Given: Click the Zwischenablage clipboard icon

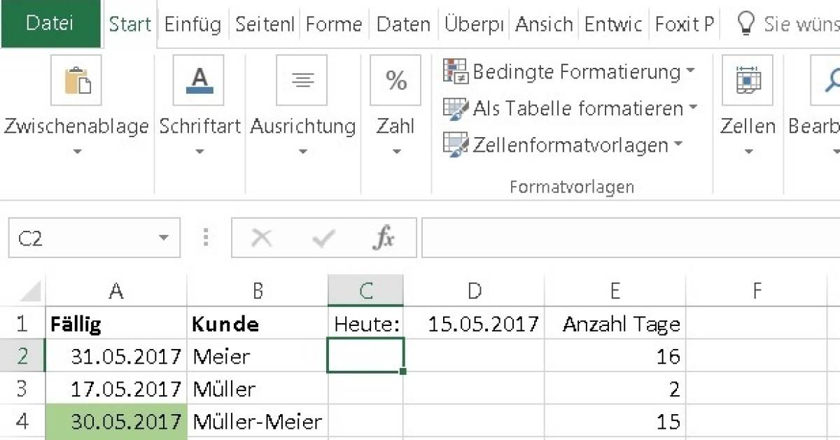Looking at the screenshot, I should [77, 80].
